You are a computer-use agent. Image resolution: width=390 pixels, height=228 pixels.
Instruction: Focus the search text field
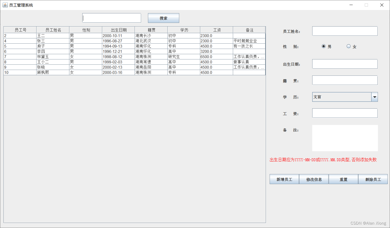click(112, 18)
